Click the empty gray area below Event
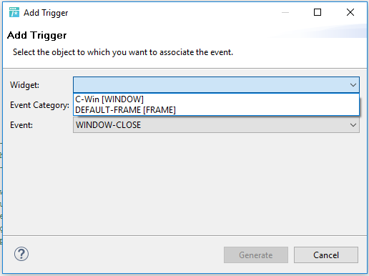 pos(184,184)
